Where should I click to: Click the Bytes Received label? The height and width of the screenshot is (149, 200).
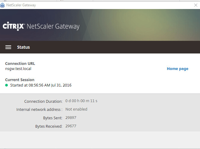click(49, 126)
